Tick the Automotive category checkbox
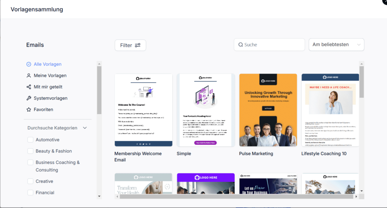This screenshot has height=208, width=387. click(x=30, y=140)
